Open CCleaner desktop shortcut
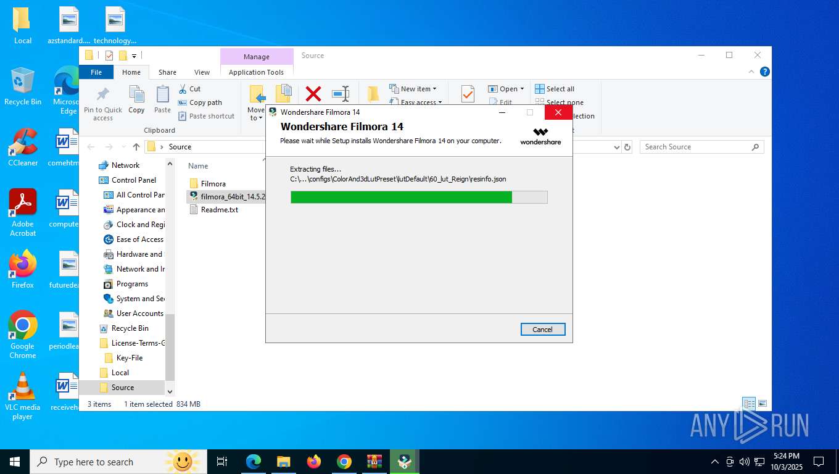Screen dimensions: 839x474 [x=23, y=148]
